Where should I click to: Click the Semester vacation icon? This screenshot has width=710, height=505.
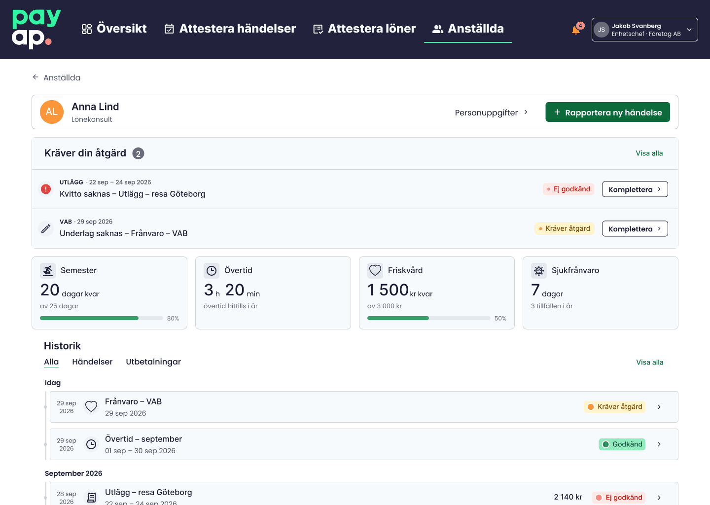point(48,270)
